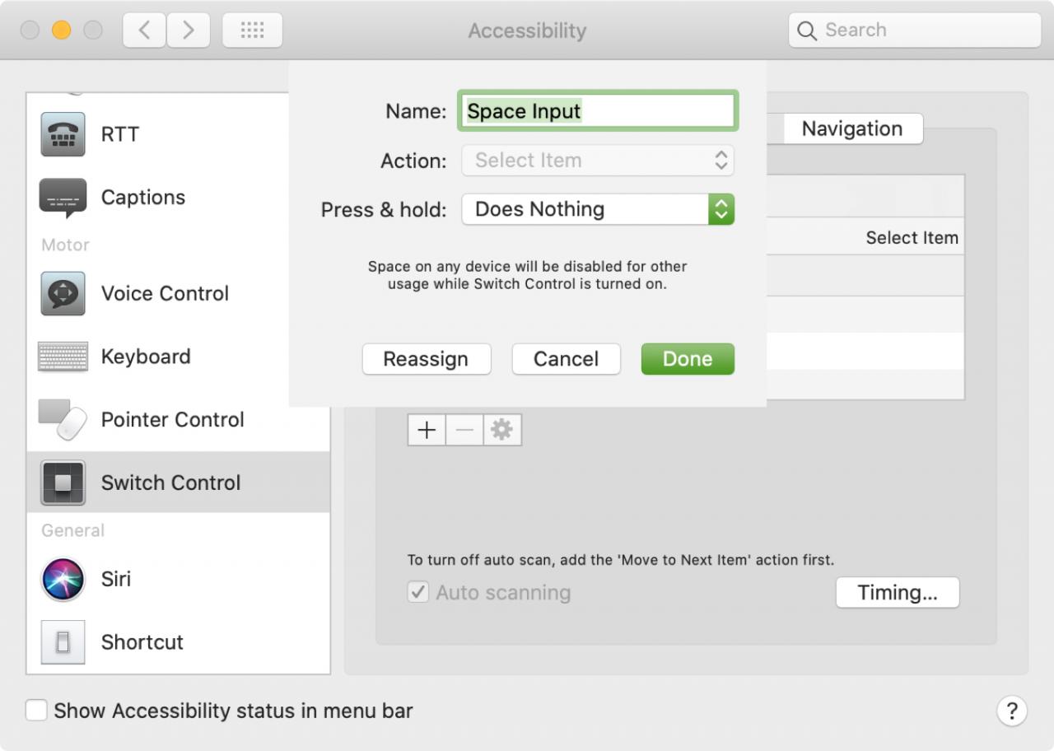Toggle Show Accessibility status in menu bar

click(x=36, y=711)
